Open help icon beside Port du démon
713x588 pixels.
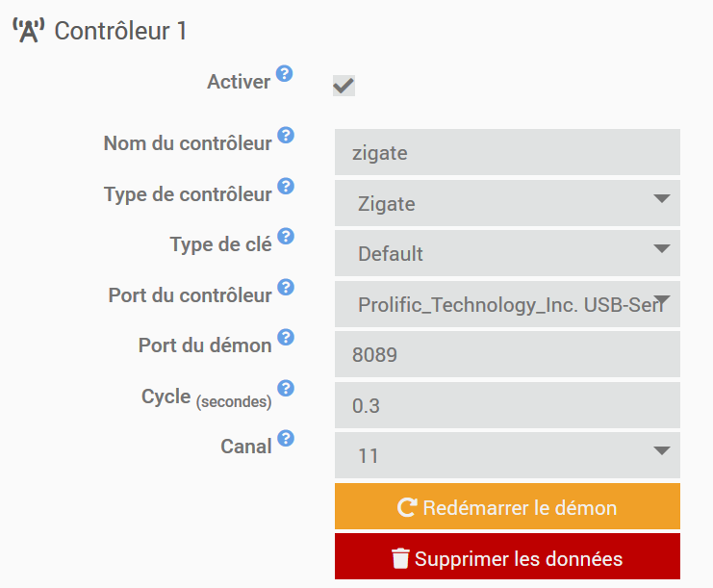[286, 338]
